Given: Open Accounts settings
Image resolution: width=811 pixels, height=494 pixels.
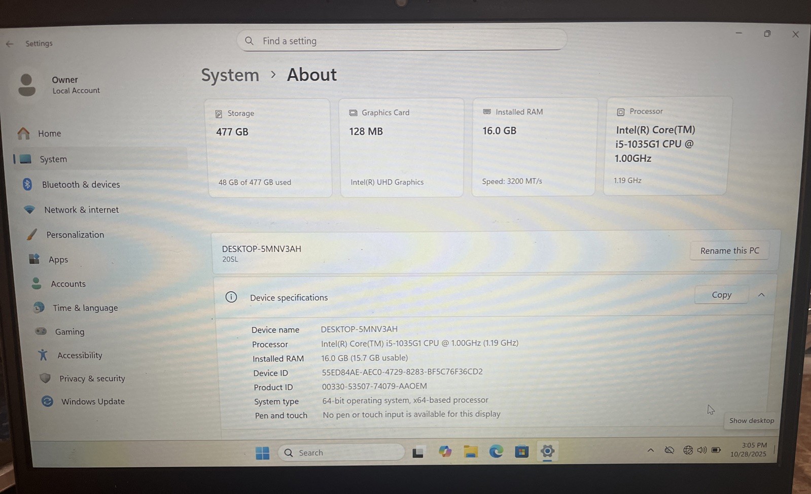Looking at the screenshot, I should (58, 284).
